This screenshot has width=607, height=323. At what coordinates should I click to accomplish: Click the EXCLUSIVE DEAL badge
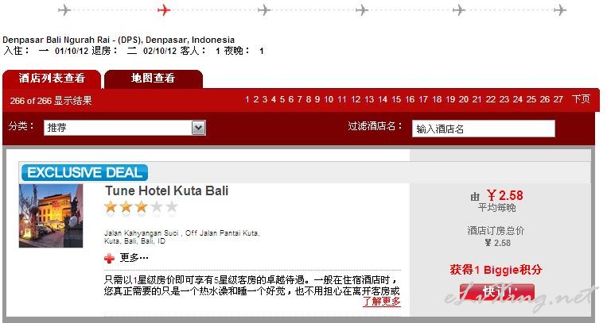pyautogui.click(x=85, y=173)
